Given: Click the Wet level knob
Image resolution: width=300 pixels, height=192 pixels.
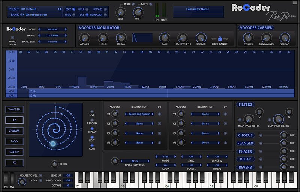Looking at the screenshot, I should tap(138, 12).
